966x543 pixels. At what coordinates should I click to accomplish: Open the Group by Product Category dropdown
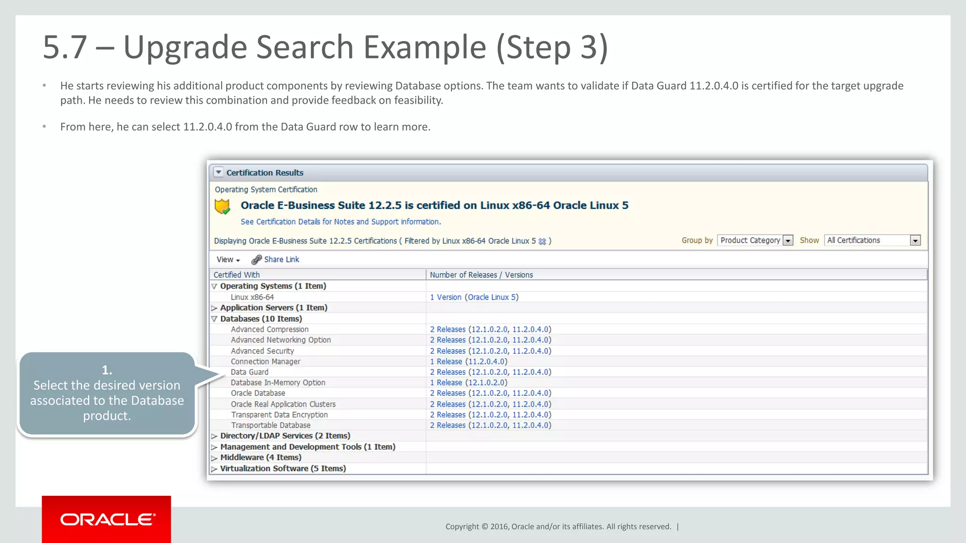tap(755, 240)
